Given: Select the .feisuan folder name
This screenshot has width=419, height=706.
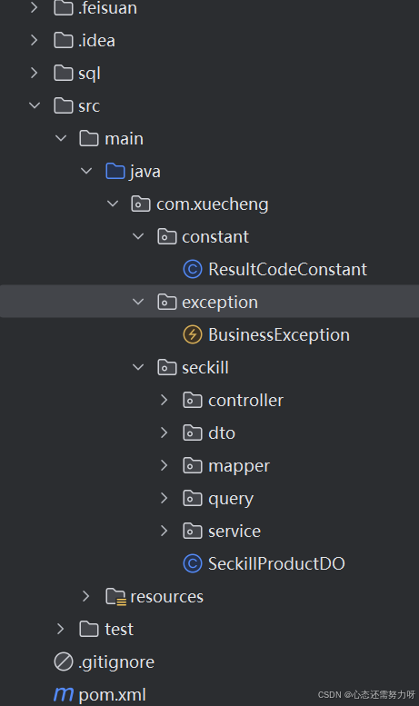Looking at the screenshot, I should click(x=107, y=8).
